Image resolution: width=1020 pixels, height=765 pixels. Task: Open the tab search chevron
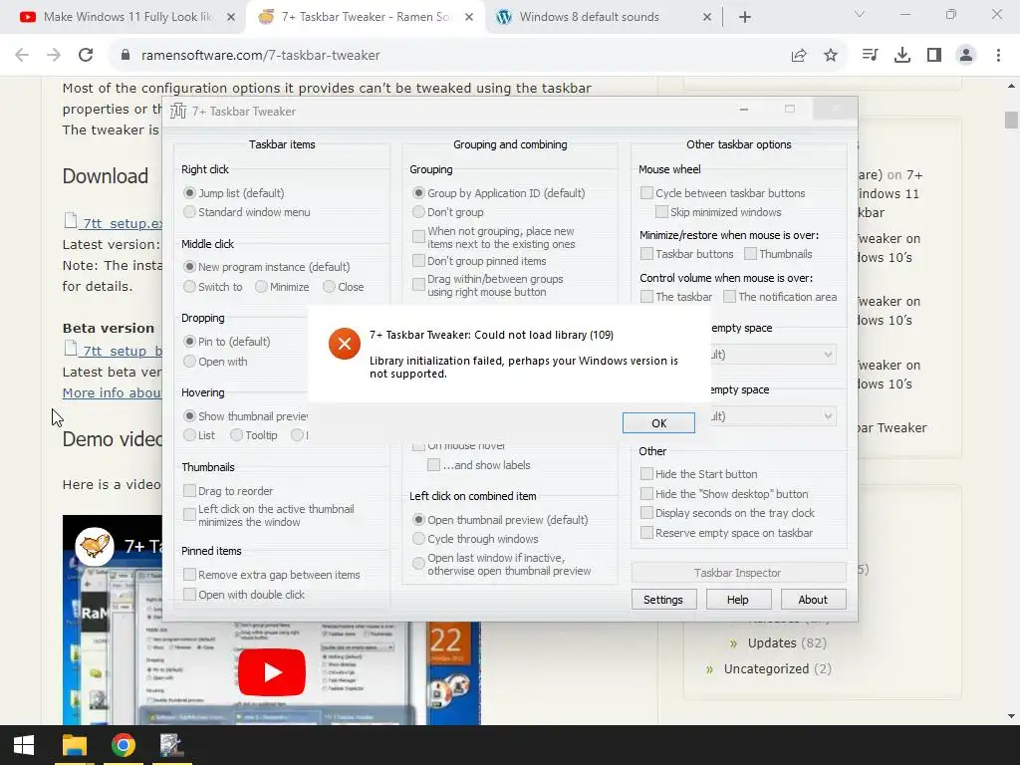pos(860,14)
